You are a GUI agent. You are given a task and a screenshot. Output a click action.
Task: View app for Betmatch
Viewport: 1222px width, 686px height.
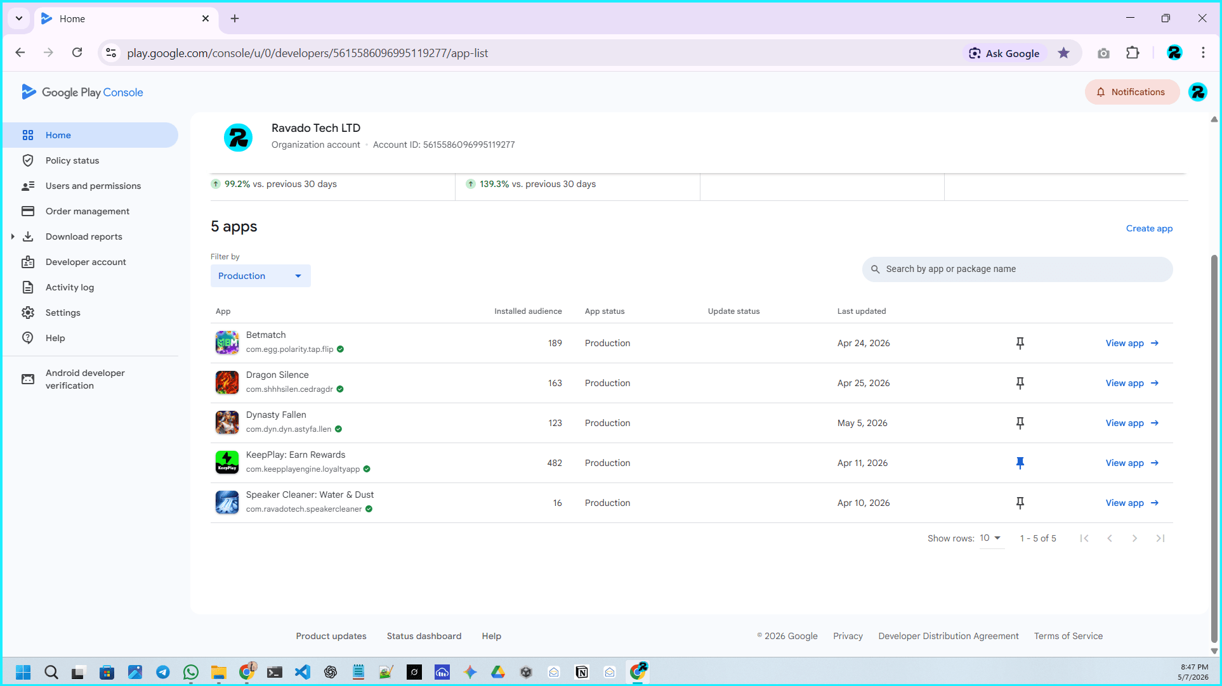click(x=1132, y=343)
